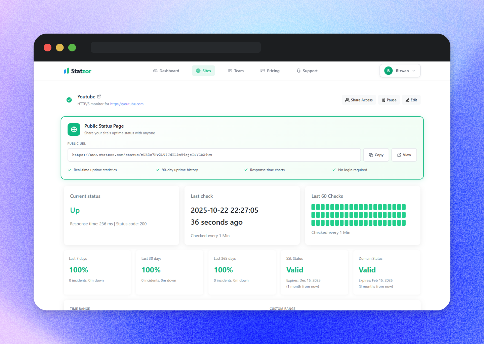Click the Share Access people icon
This screenshot has height=344, width=484.
(x=347, y=100)
